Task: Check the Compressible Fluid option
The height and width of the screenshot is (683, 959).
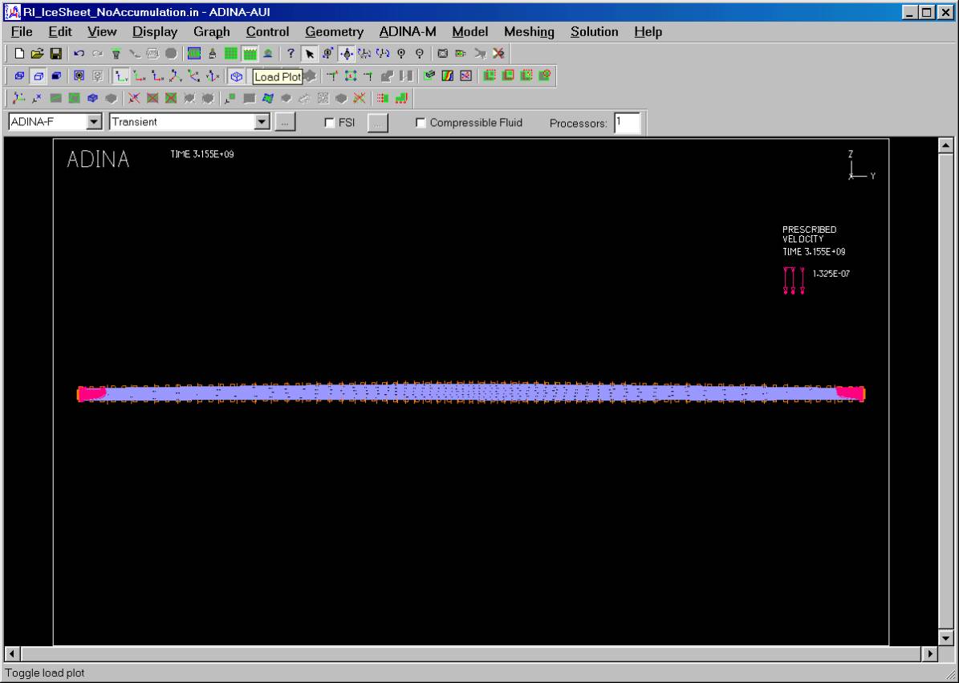Action: tap(421, 123)
